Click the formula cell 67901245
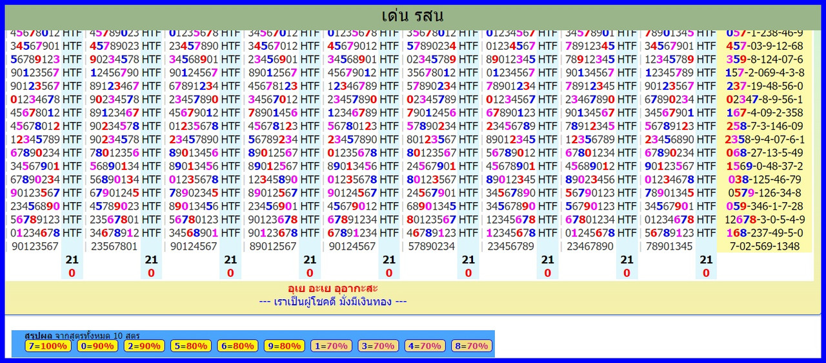This screenshot has width=826, height=363. tap(114, 192)
